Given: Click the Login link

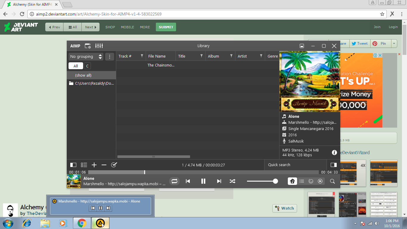Looking at the screenshot, I should click(x=393, y=27).
